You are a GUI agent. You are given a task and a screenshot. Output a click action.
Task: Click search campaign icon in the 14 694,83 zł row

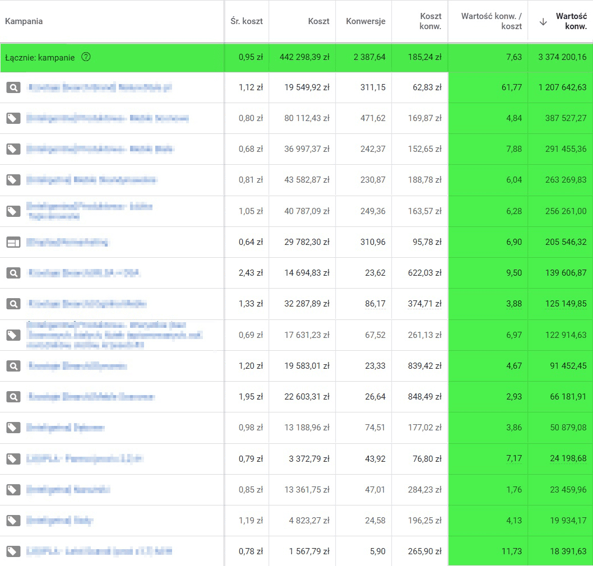tap(13, 273)
